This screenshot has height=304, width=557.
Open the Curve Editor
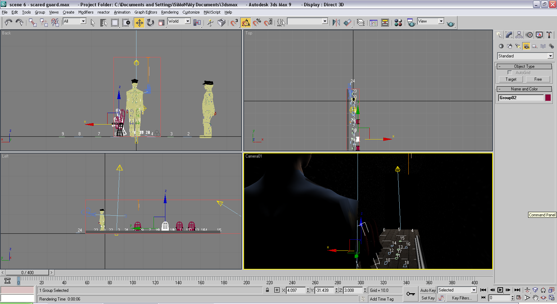(x=374, y=23)
